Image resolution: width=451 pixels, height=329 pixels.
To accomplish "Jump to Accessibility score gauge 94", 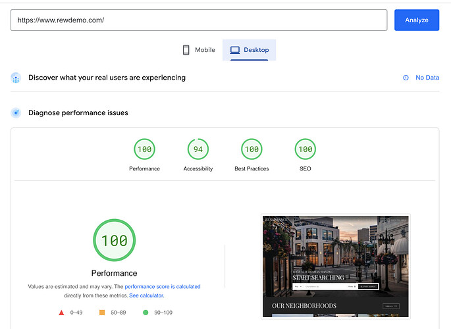I will [x=198, y=149].
